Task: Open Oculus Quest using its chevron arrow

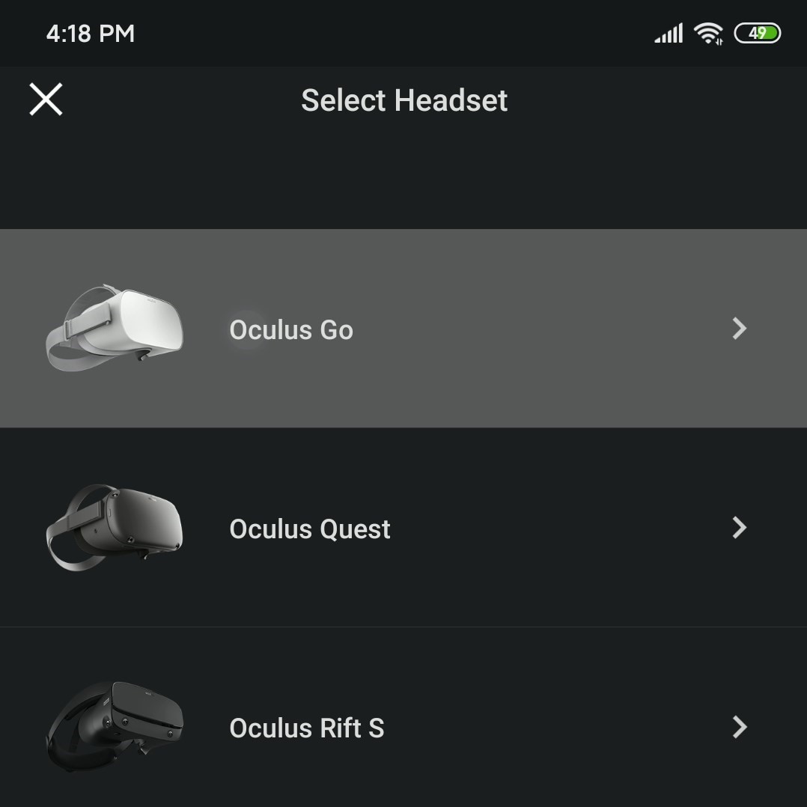Action: tap(739, 528)
